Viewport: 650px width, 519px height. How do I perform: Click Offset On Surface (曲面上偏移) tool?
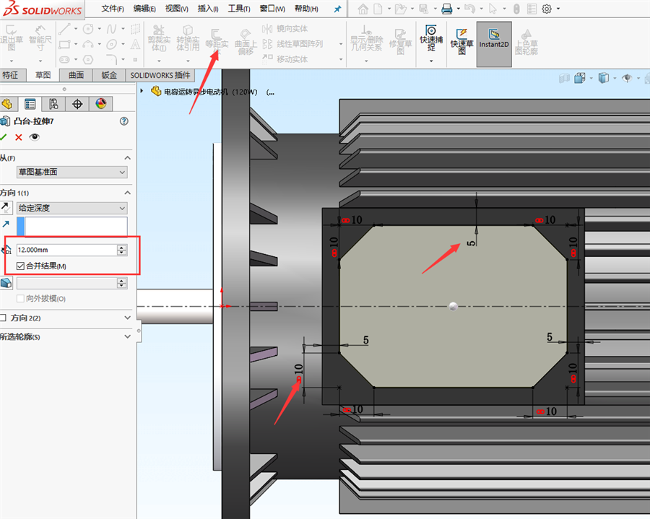(x=246, y=41)
